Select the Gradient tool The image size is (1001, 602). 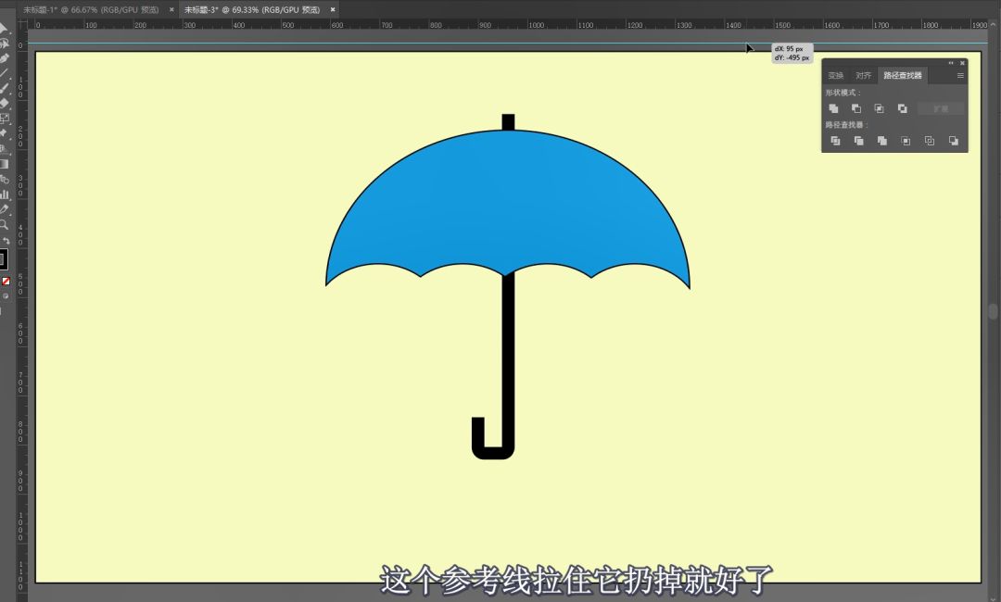tap(4, 164)
